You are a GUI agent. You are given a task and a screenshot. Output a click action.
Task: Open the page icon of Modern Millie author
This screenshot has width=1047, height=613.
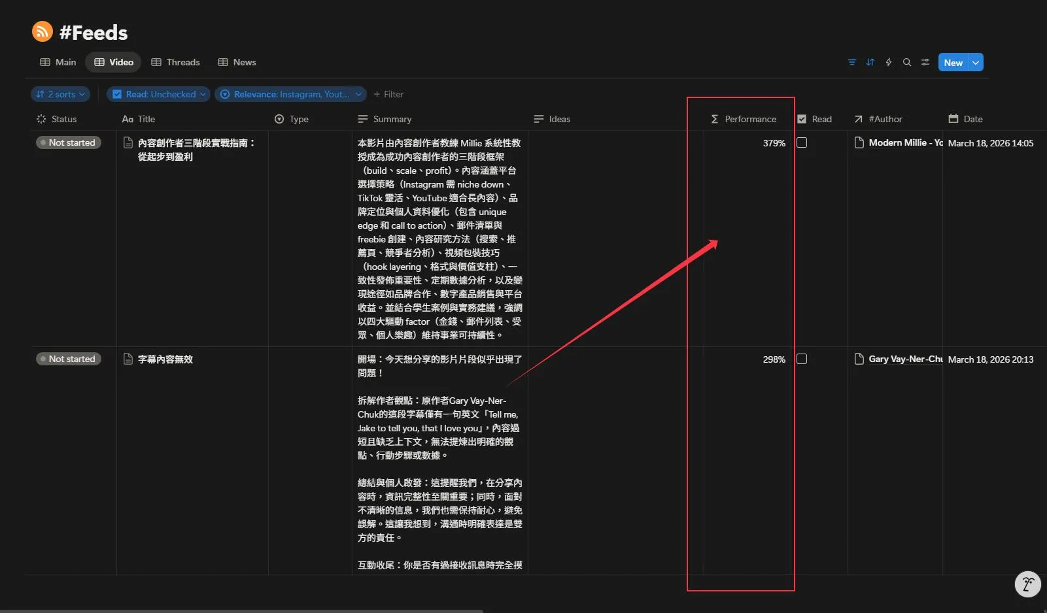click(859, 142)
